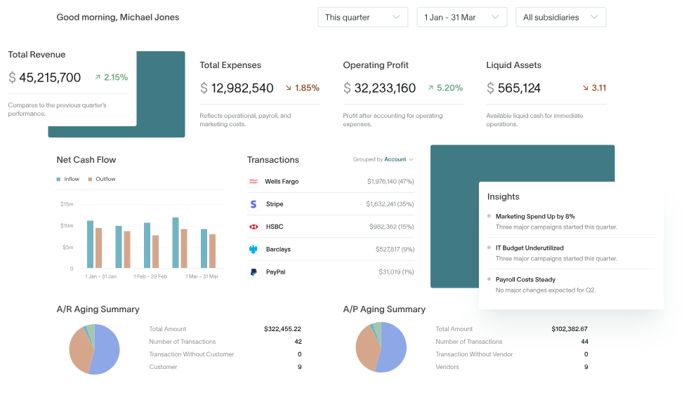Open the All subsidiaries dropdown
684x409 pixels.
(560, 17)
